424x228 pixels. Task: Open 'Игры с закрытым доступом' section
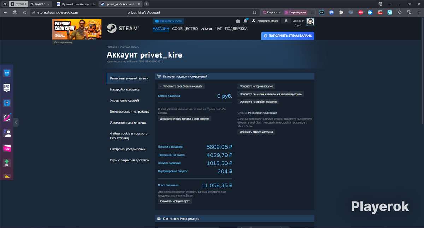(129, 160)
